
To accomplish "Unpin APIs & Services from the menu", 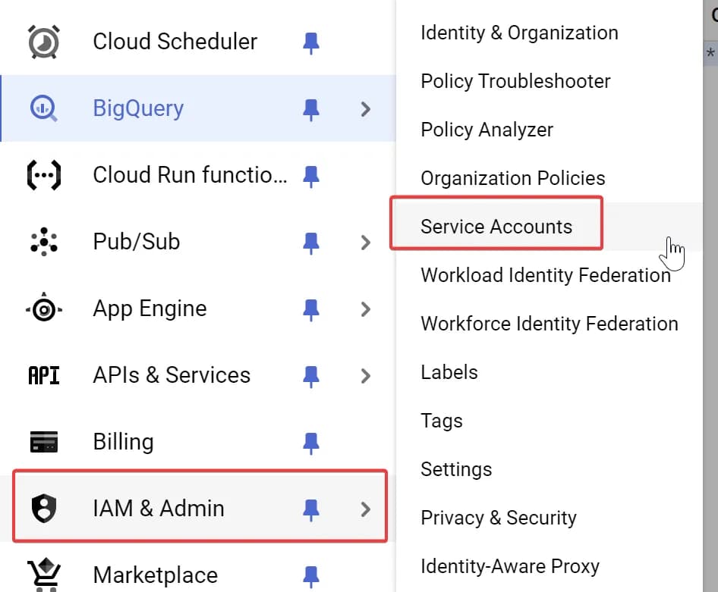I will (x=311, y=376).
